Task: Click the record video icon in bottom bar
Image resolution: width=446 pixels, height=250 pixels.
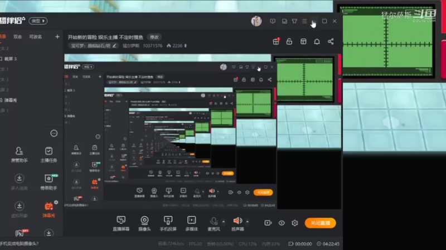Action: [268, 223]
